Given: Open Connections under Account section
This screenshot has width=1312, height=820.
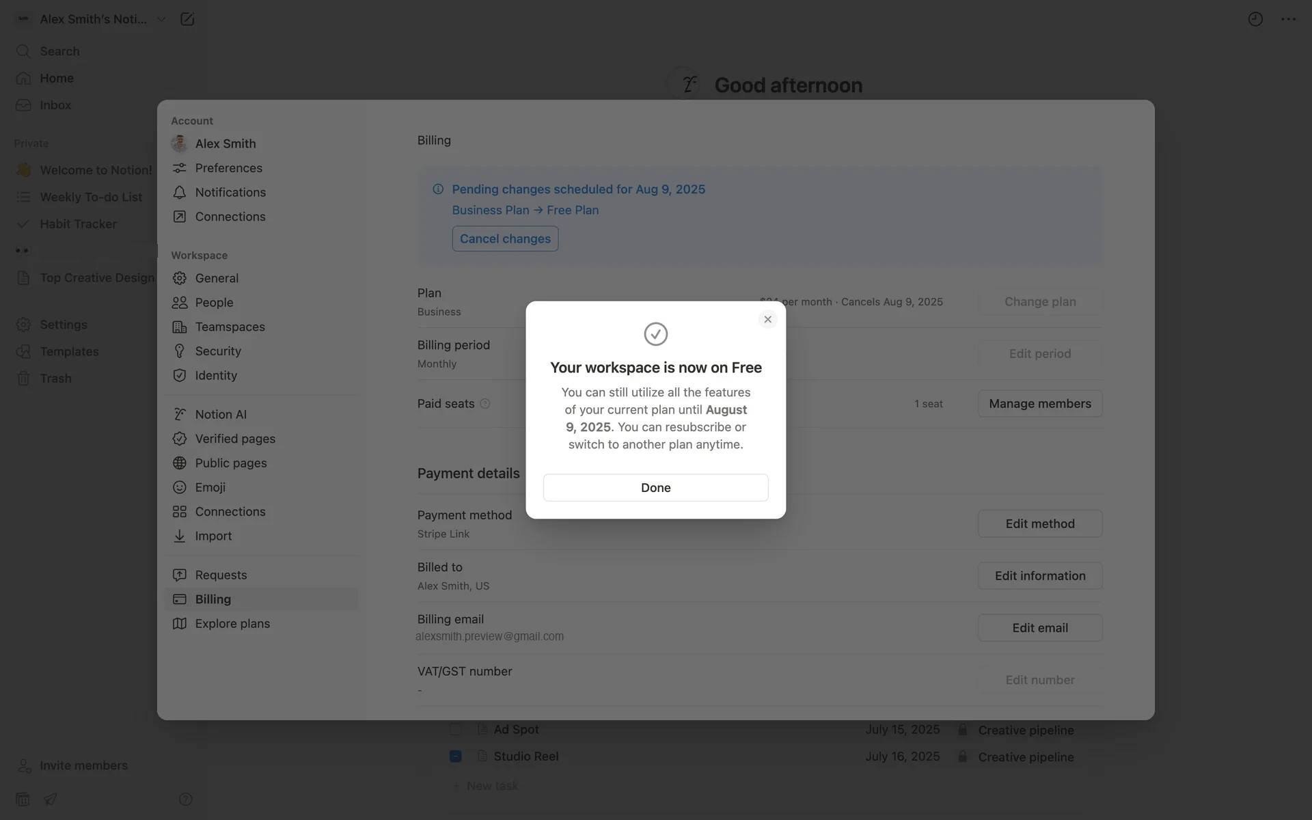Looking at the screenshot, I should tap(261, 217).
